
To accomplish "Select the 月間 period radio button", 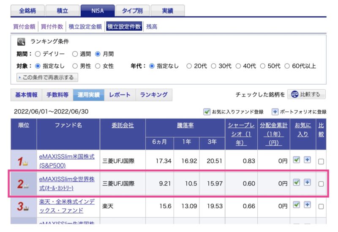I will coord(98,54).
